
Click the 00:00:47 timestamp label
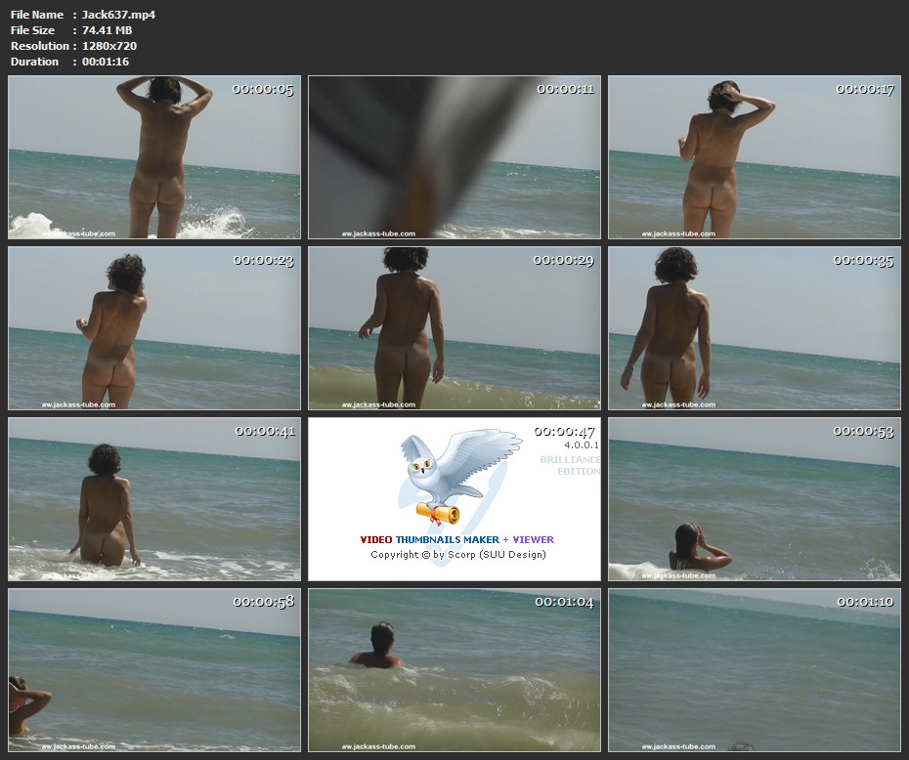click(564, 431)
